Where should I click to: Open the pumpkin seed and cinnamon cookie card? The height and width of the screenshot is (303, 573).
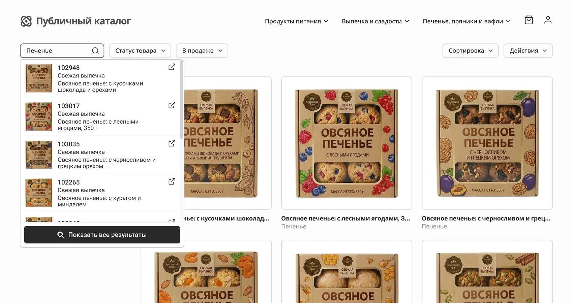pyautogui.click(x=487, y=271)
